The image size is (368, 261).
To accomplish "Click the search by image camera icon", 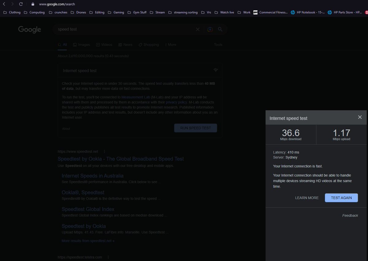I will [210, 29].
